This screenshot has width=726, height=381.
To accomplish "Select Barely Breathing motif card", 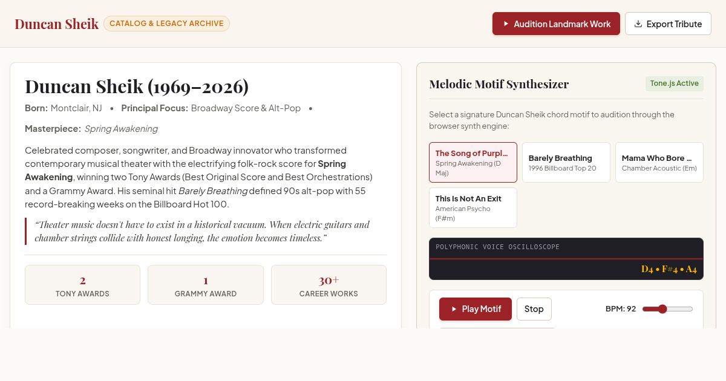I will [x=566, y=162].
